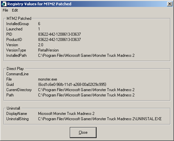Click the application icon in title bar

(4, 4)
